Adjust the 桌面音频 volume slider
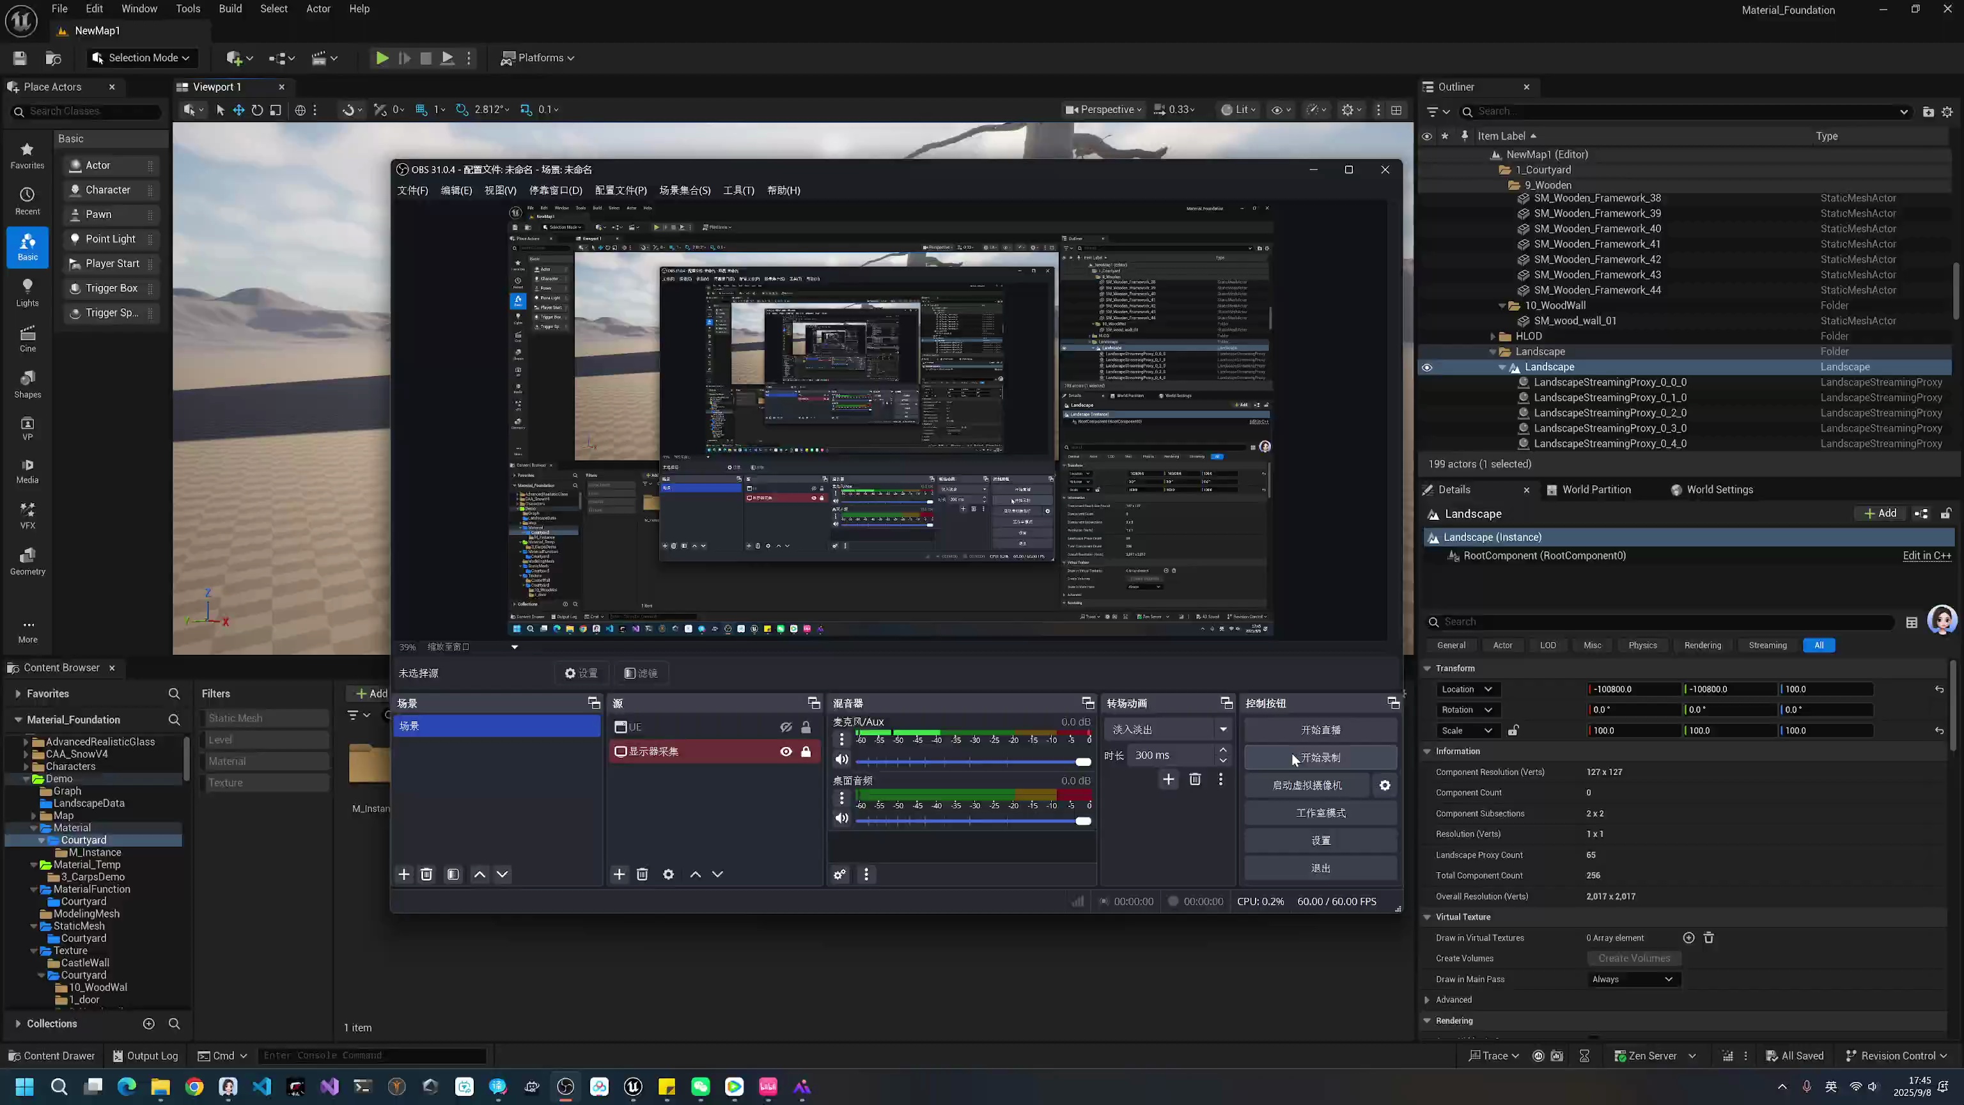The width and height of the screenshot is (1964, 1105). [973, 820]
